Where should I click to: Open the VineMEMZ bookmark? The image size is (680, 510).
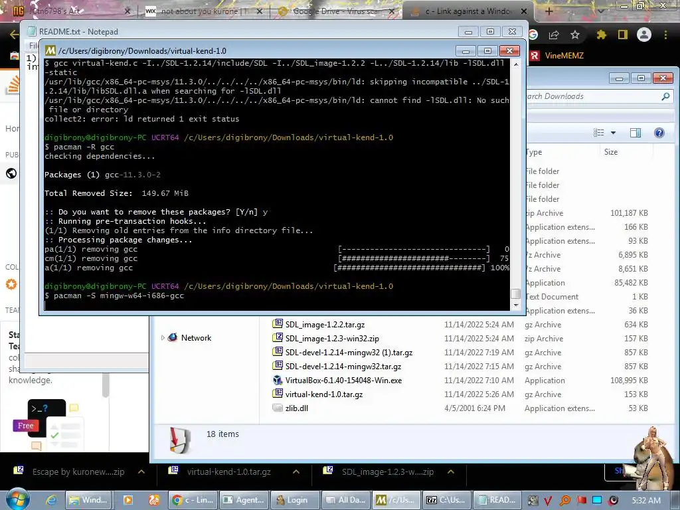(x=557, y=56)
